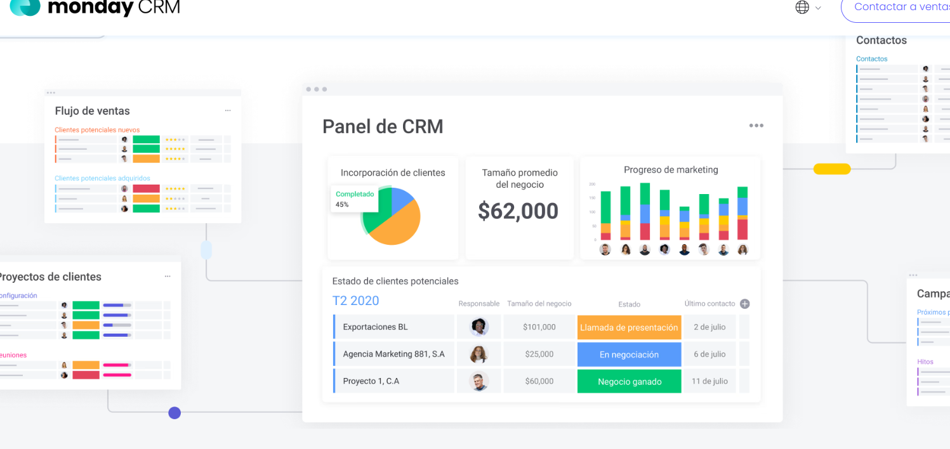This screenshot has width=950, height=449.
Task: Click the Incorporación de clientes pie chart
Action: [x=392, y=216]
